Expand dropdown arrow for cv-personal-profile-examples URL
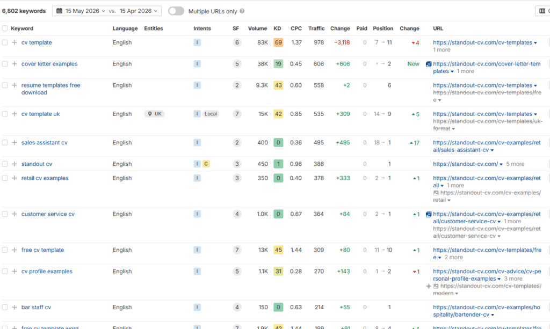The height and width of the screenshot is (329, 550). 499,279
